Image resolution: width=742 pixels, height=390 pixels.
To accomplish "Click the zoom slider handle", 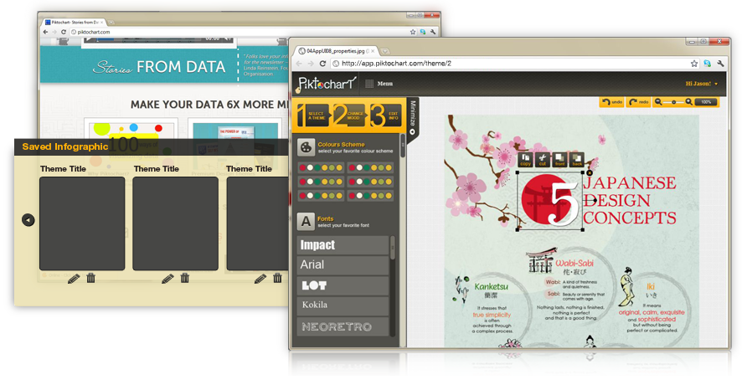I will [x=674, y=102].
